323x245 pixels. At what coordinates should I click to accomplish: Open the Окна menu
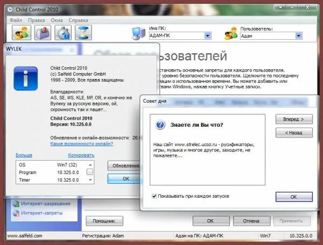coord(57,20)
